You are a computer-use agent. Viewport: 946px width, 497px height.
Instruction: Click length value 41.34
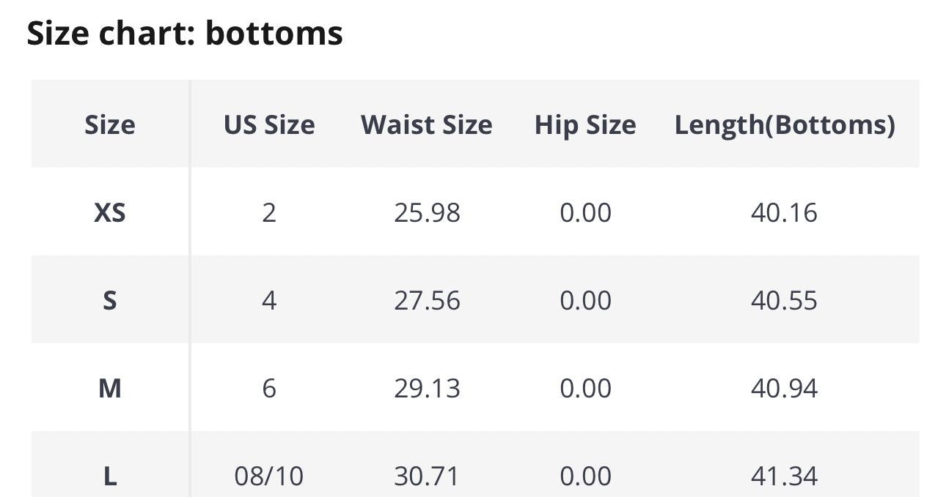point(784,477)
